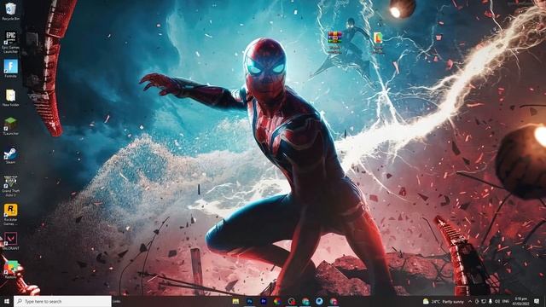546x307 pixels.
Task: Click the 'Type here to search' box
Action: tap(62, 301)
